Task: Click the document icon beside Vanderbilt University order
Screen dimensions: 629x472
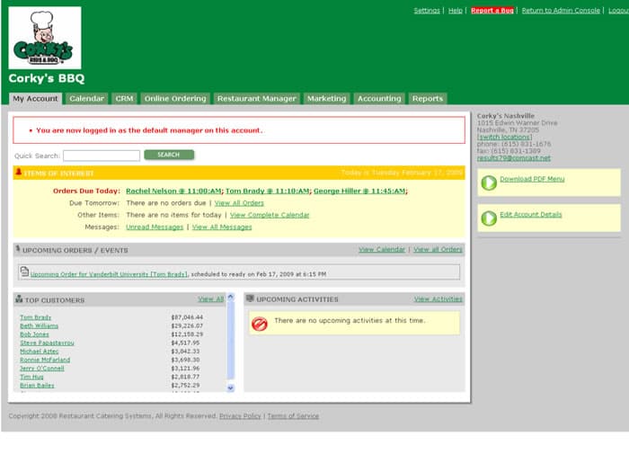Action: point(24,272)
